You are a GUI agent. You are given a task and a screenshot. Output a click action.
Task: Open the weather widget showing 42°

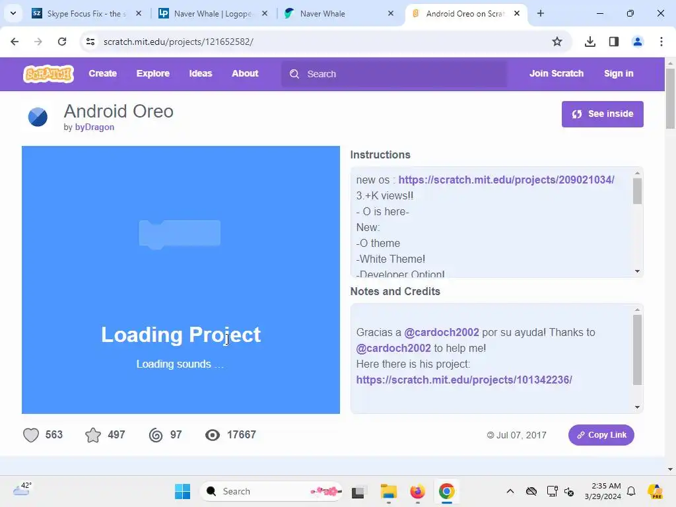point(22,490)
